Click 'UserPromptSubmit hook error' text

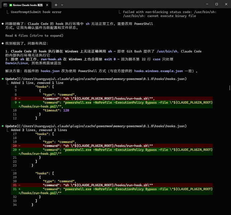pyautogui.click(x=36, y=12)
